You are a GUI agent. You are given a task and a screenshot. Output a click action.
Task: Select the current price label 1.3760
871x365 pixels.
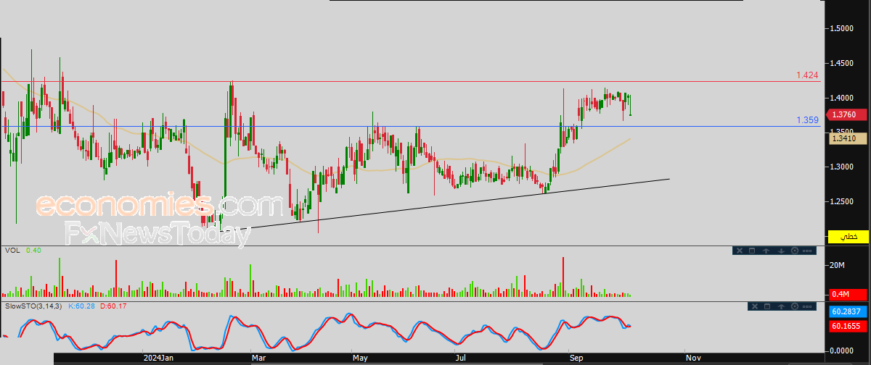pos(847,114)
